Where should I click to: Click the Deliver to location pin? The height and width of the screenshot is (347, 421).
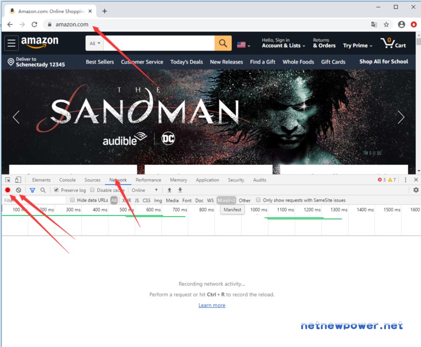tap(11, 62)
